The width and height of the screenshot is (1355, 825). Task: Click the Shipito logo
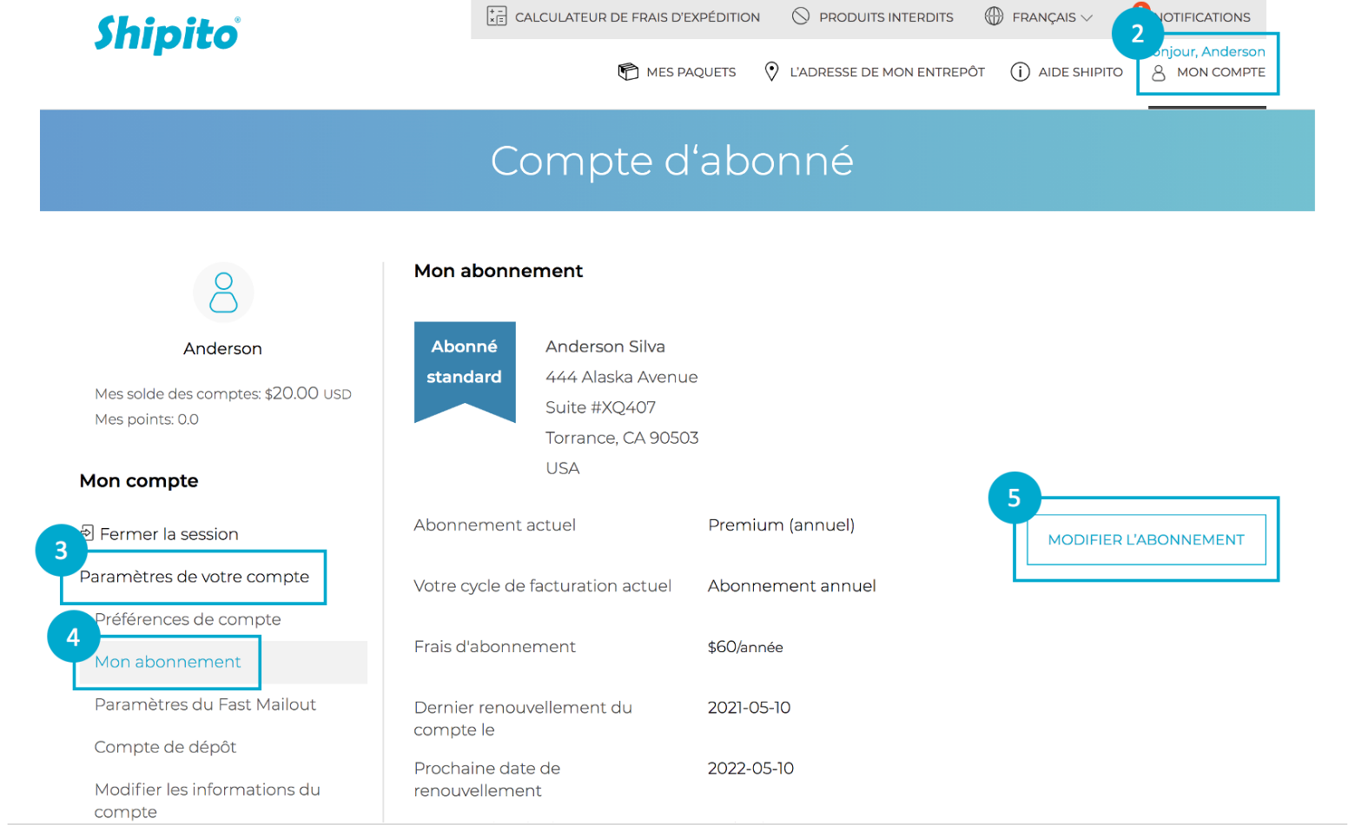coord(167,35)
